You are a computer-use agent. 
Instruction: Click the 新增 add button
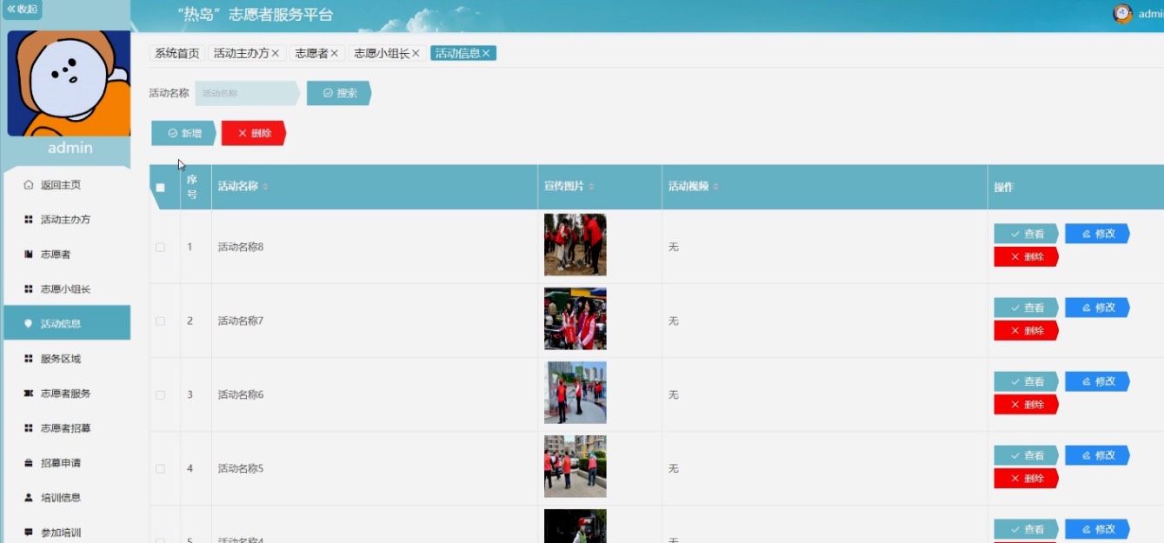point(183,133)
